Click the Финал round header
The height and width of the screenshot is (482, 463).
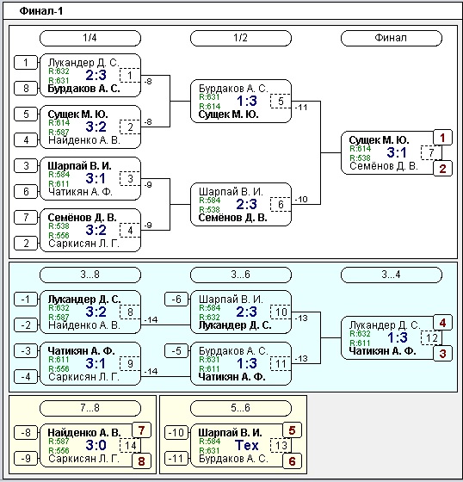coord(391,38)
